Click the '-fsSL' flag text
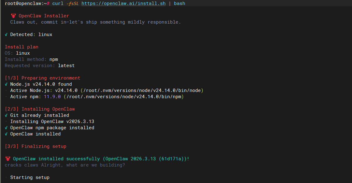This screenshot has height=183, width=352. click(x=72, y=4)
